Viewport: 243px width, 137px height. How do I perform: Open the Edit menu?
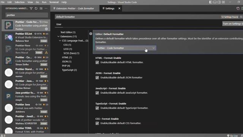tap(9, 2)
